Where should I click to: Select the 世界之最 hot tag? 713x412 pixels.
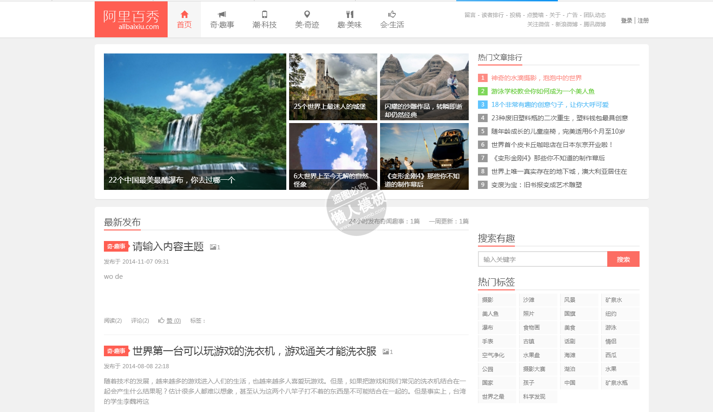tap(497, 397)
